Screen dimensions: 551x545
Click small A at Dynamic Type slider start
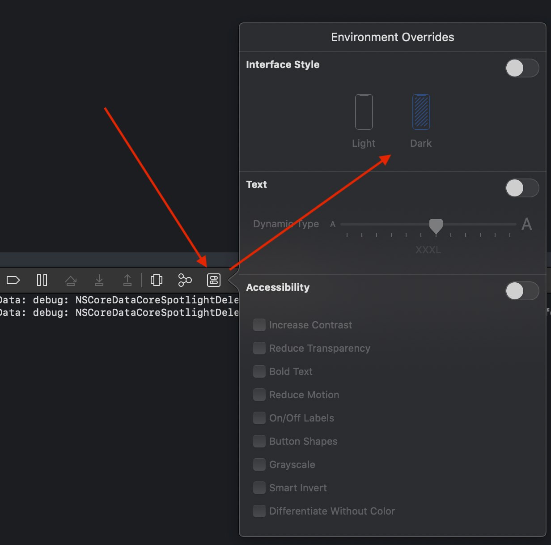pyautogui.click(x=333, y=224)
